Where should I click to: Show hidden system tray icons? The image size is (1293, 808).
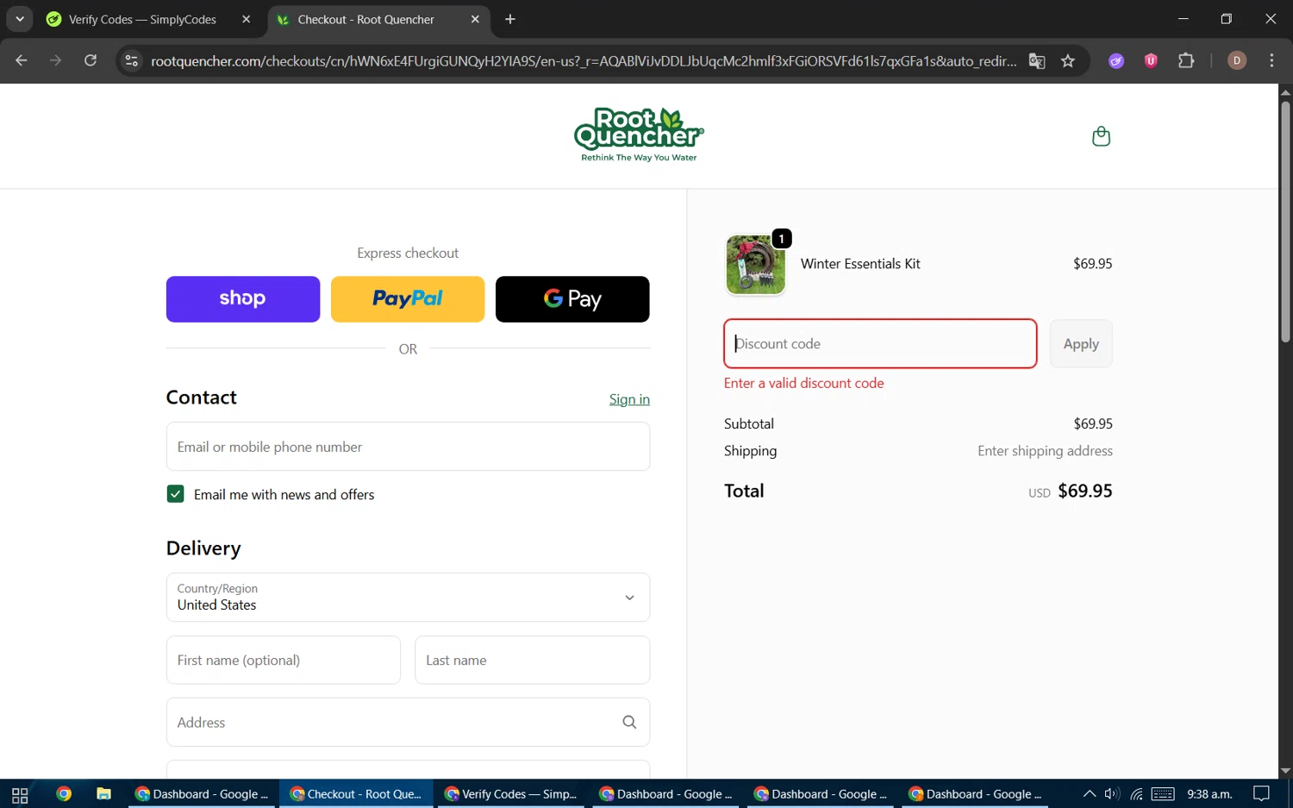tap(1090, 794)
